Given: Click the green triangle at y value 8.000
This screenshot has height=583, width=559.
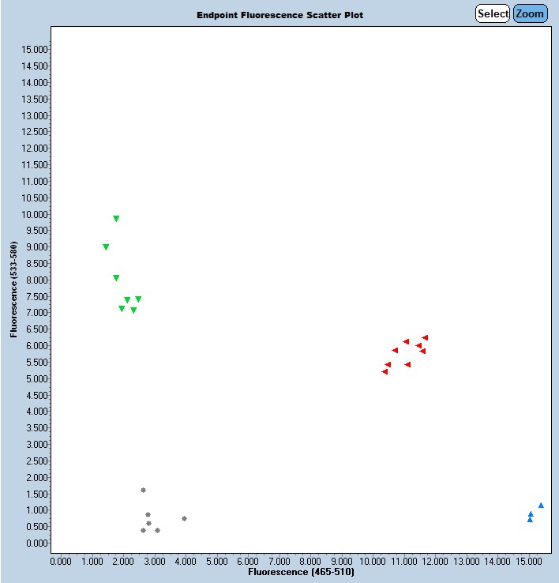Looking at the screenshot, I should 116,277.
